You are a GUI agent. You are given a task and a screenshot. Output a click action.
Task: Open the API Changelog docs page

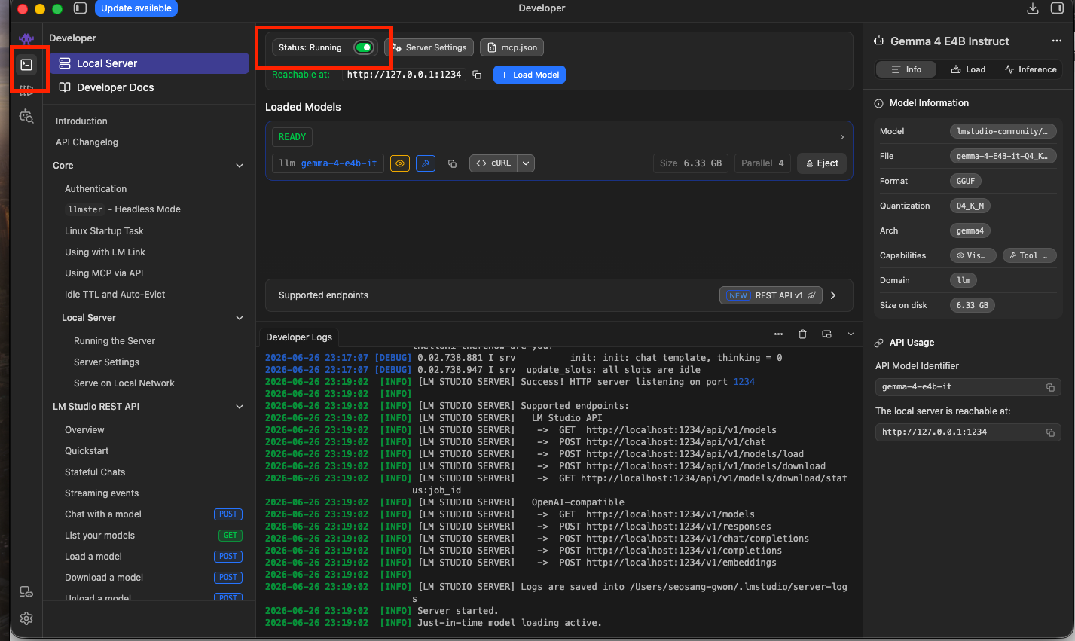click(x=87, y=142)
